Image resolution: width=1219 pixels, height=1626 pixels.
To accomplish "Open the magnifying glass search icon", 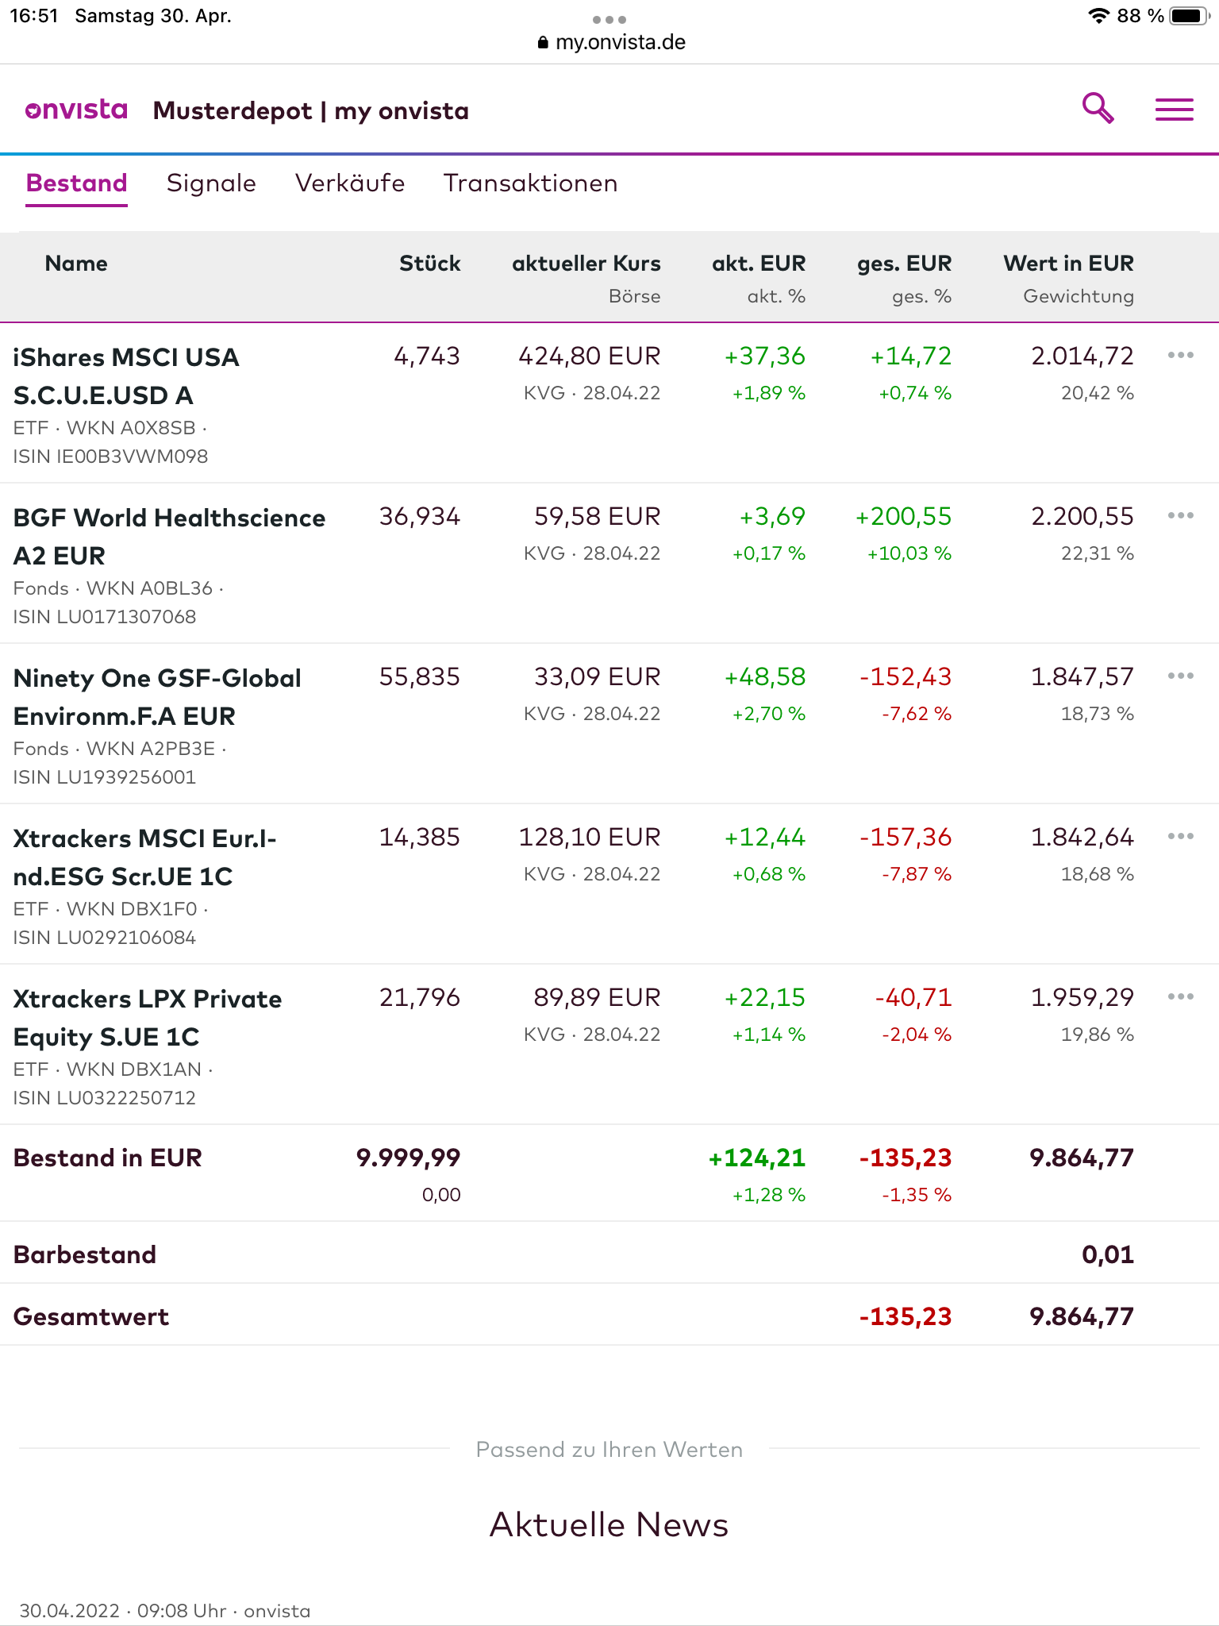I will 1098,108.
